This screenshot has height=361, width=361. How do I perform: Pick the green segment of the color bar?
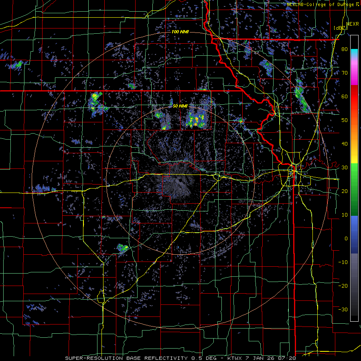coord(354,189)
